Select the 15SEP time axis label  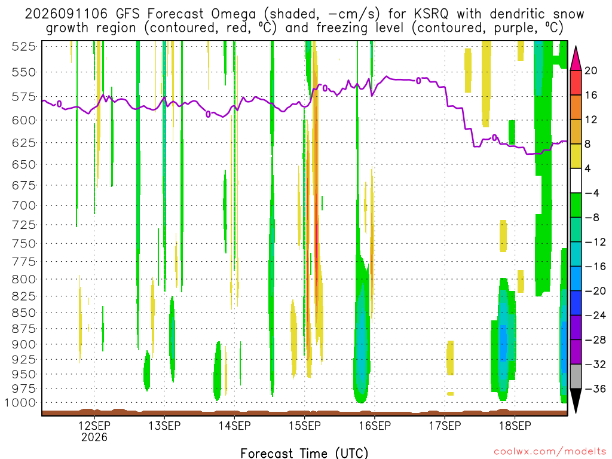click(x=304, y=426)
